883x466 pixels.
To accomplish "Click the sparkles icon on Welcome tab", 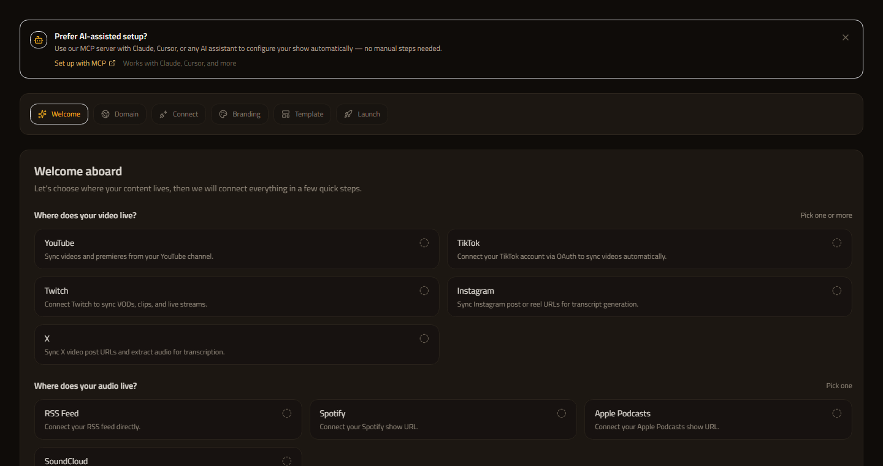I will point(42,114).
